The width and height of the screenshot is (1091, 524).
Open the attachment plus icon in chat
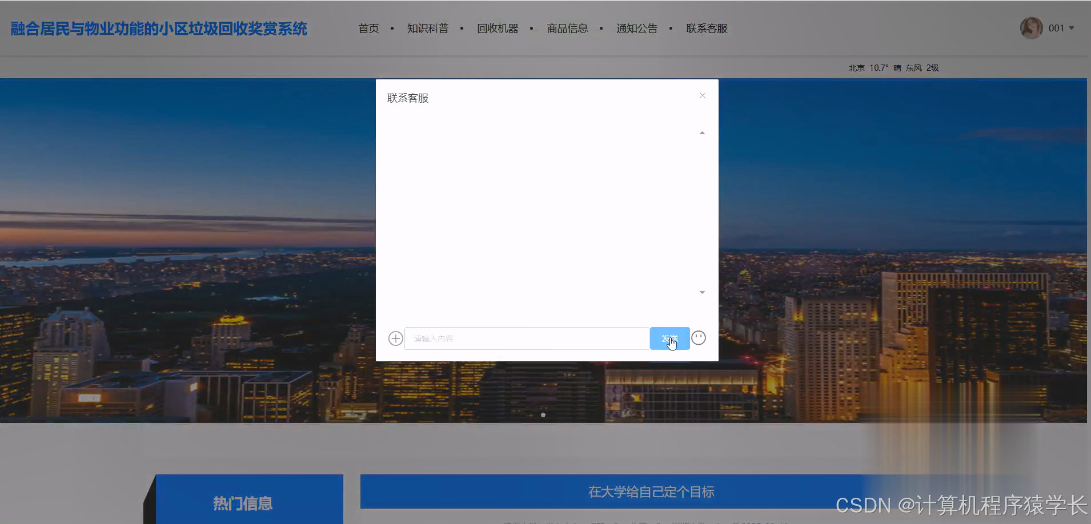point(395,338)
